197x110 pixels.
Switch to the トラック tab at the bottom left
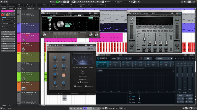click(4, 105)
